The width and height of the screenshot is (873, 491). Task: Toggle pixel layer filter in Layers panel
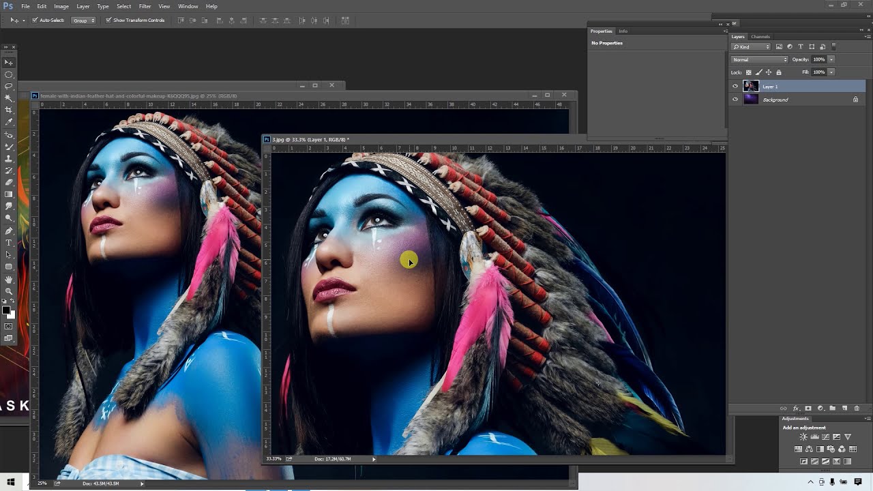point(779,46)
